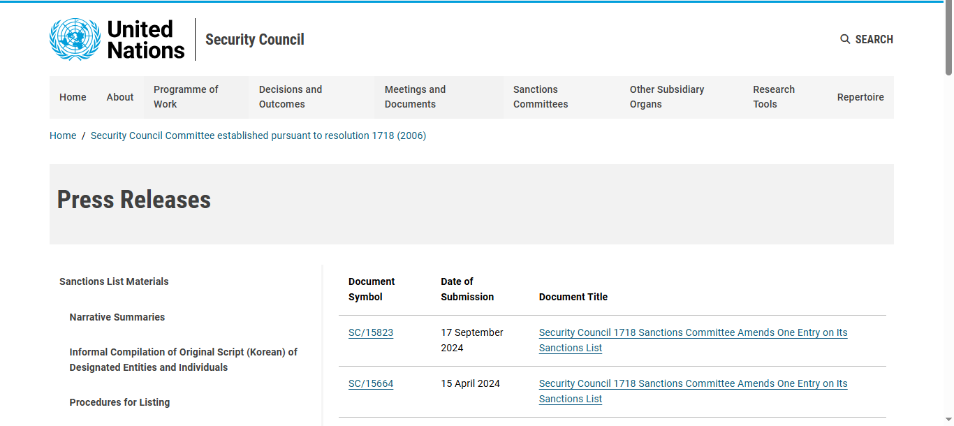The image size is (954, 426).
Task: Click the United Nations emblem logo
Action: pos(75,39)
